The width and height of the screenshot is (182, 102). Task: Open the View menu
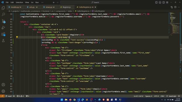point(27,3)
